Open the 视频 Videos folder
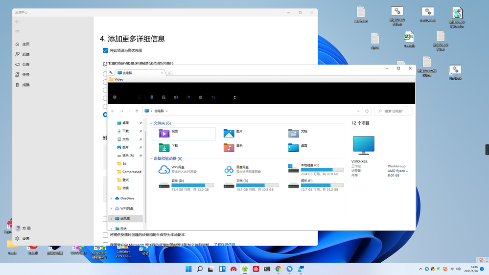489x275 pixels. pos(184,134)
